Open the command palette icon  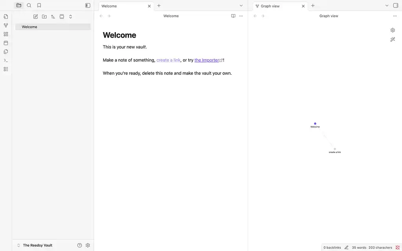(x=6, y=60)
